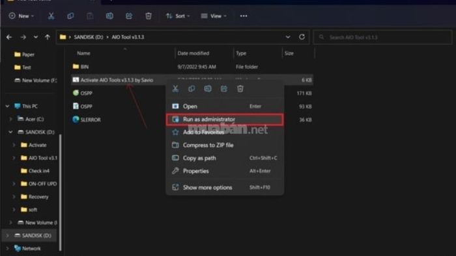Screen dimensions: 456x256
Task: Choose Show more options
Action: (225, 187)
